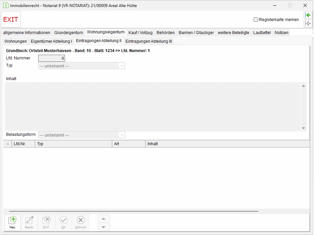Click the Bearb. edit pencil icon
This screenshot has width=314, height=235.
29,223
